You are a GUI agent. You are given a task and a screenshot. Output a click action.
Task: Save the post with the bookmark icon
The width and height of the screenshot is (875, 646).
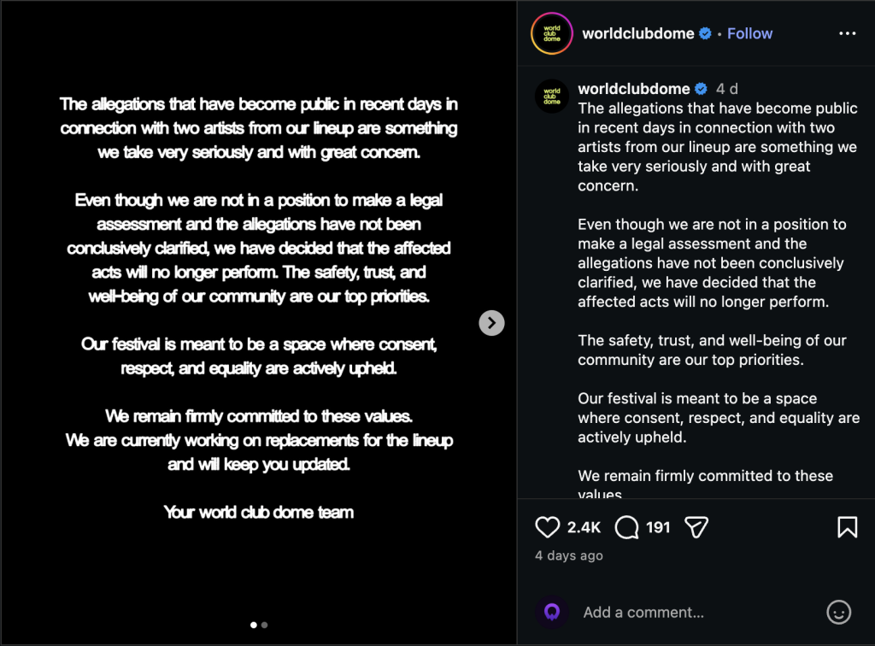pos(847,527)
